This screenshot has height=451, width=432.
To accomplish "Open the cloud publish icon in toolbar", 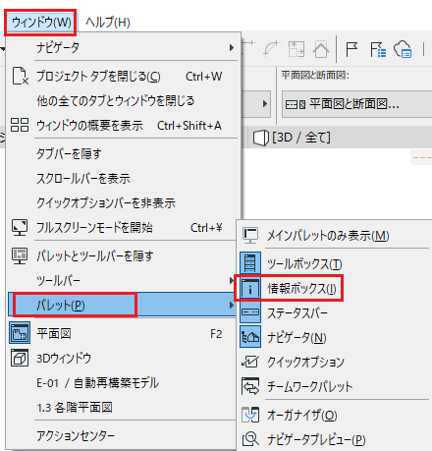I will (403, 49).
